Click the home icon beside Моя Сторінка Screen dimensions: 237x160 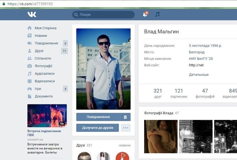tap(29, 28)
